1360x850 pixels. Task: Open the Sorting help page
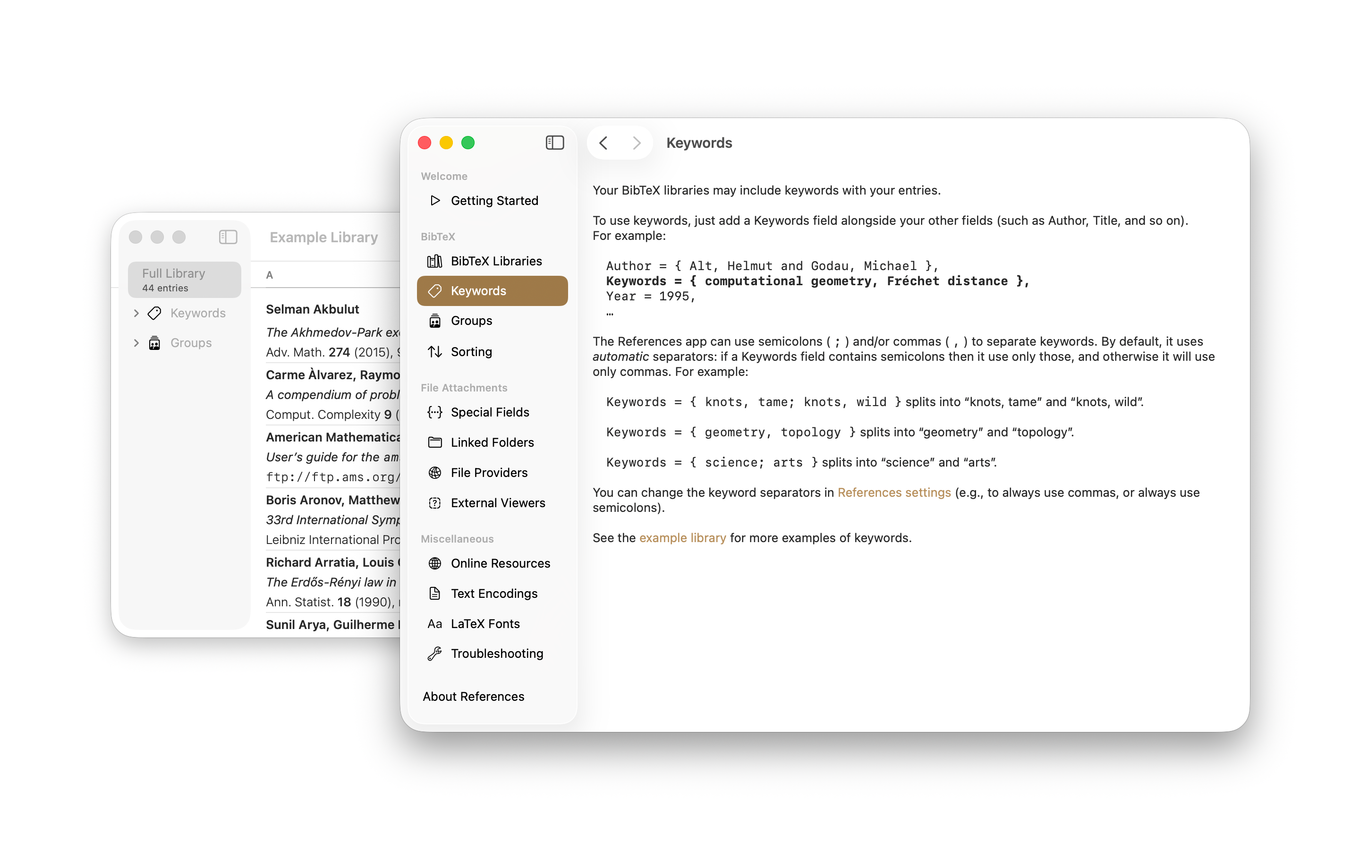pos(493,351)
